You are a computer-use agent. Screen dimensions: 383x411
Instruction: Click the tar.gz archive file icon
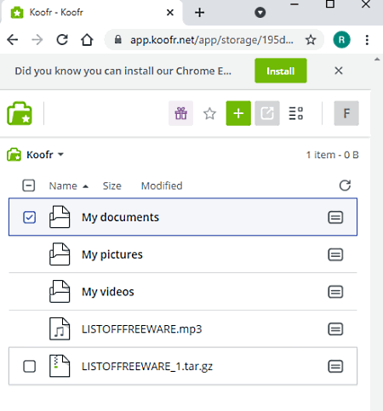pyautogui.click(x=60, y=366)
